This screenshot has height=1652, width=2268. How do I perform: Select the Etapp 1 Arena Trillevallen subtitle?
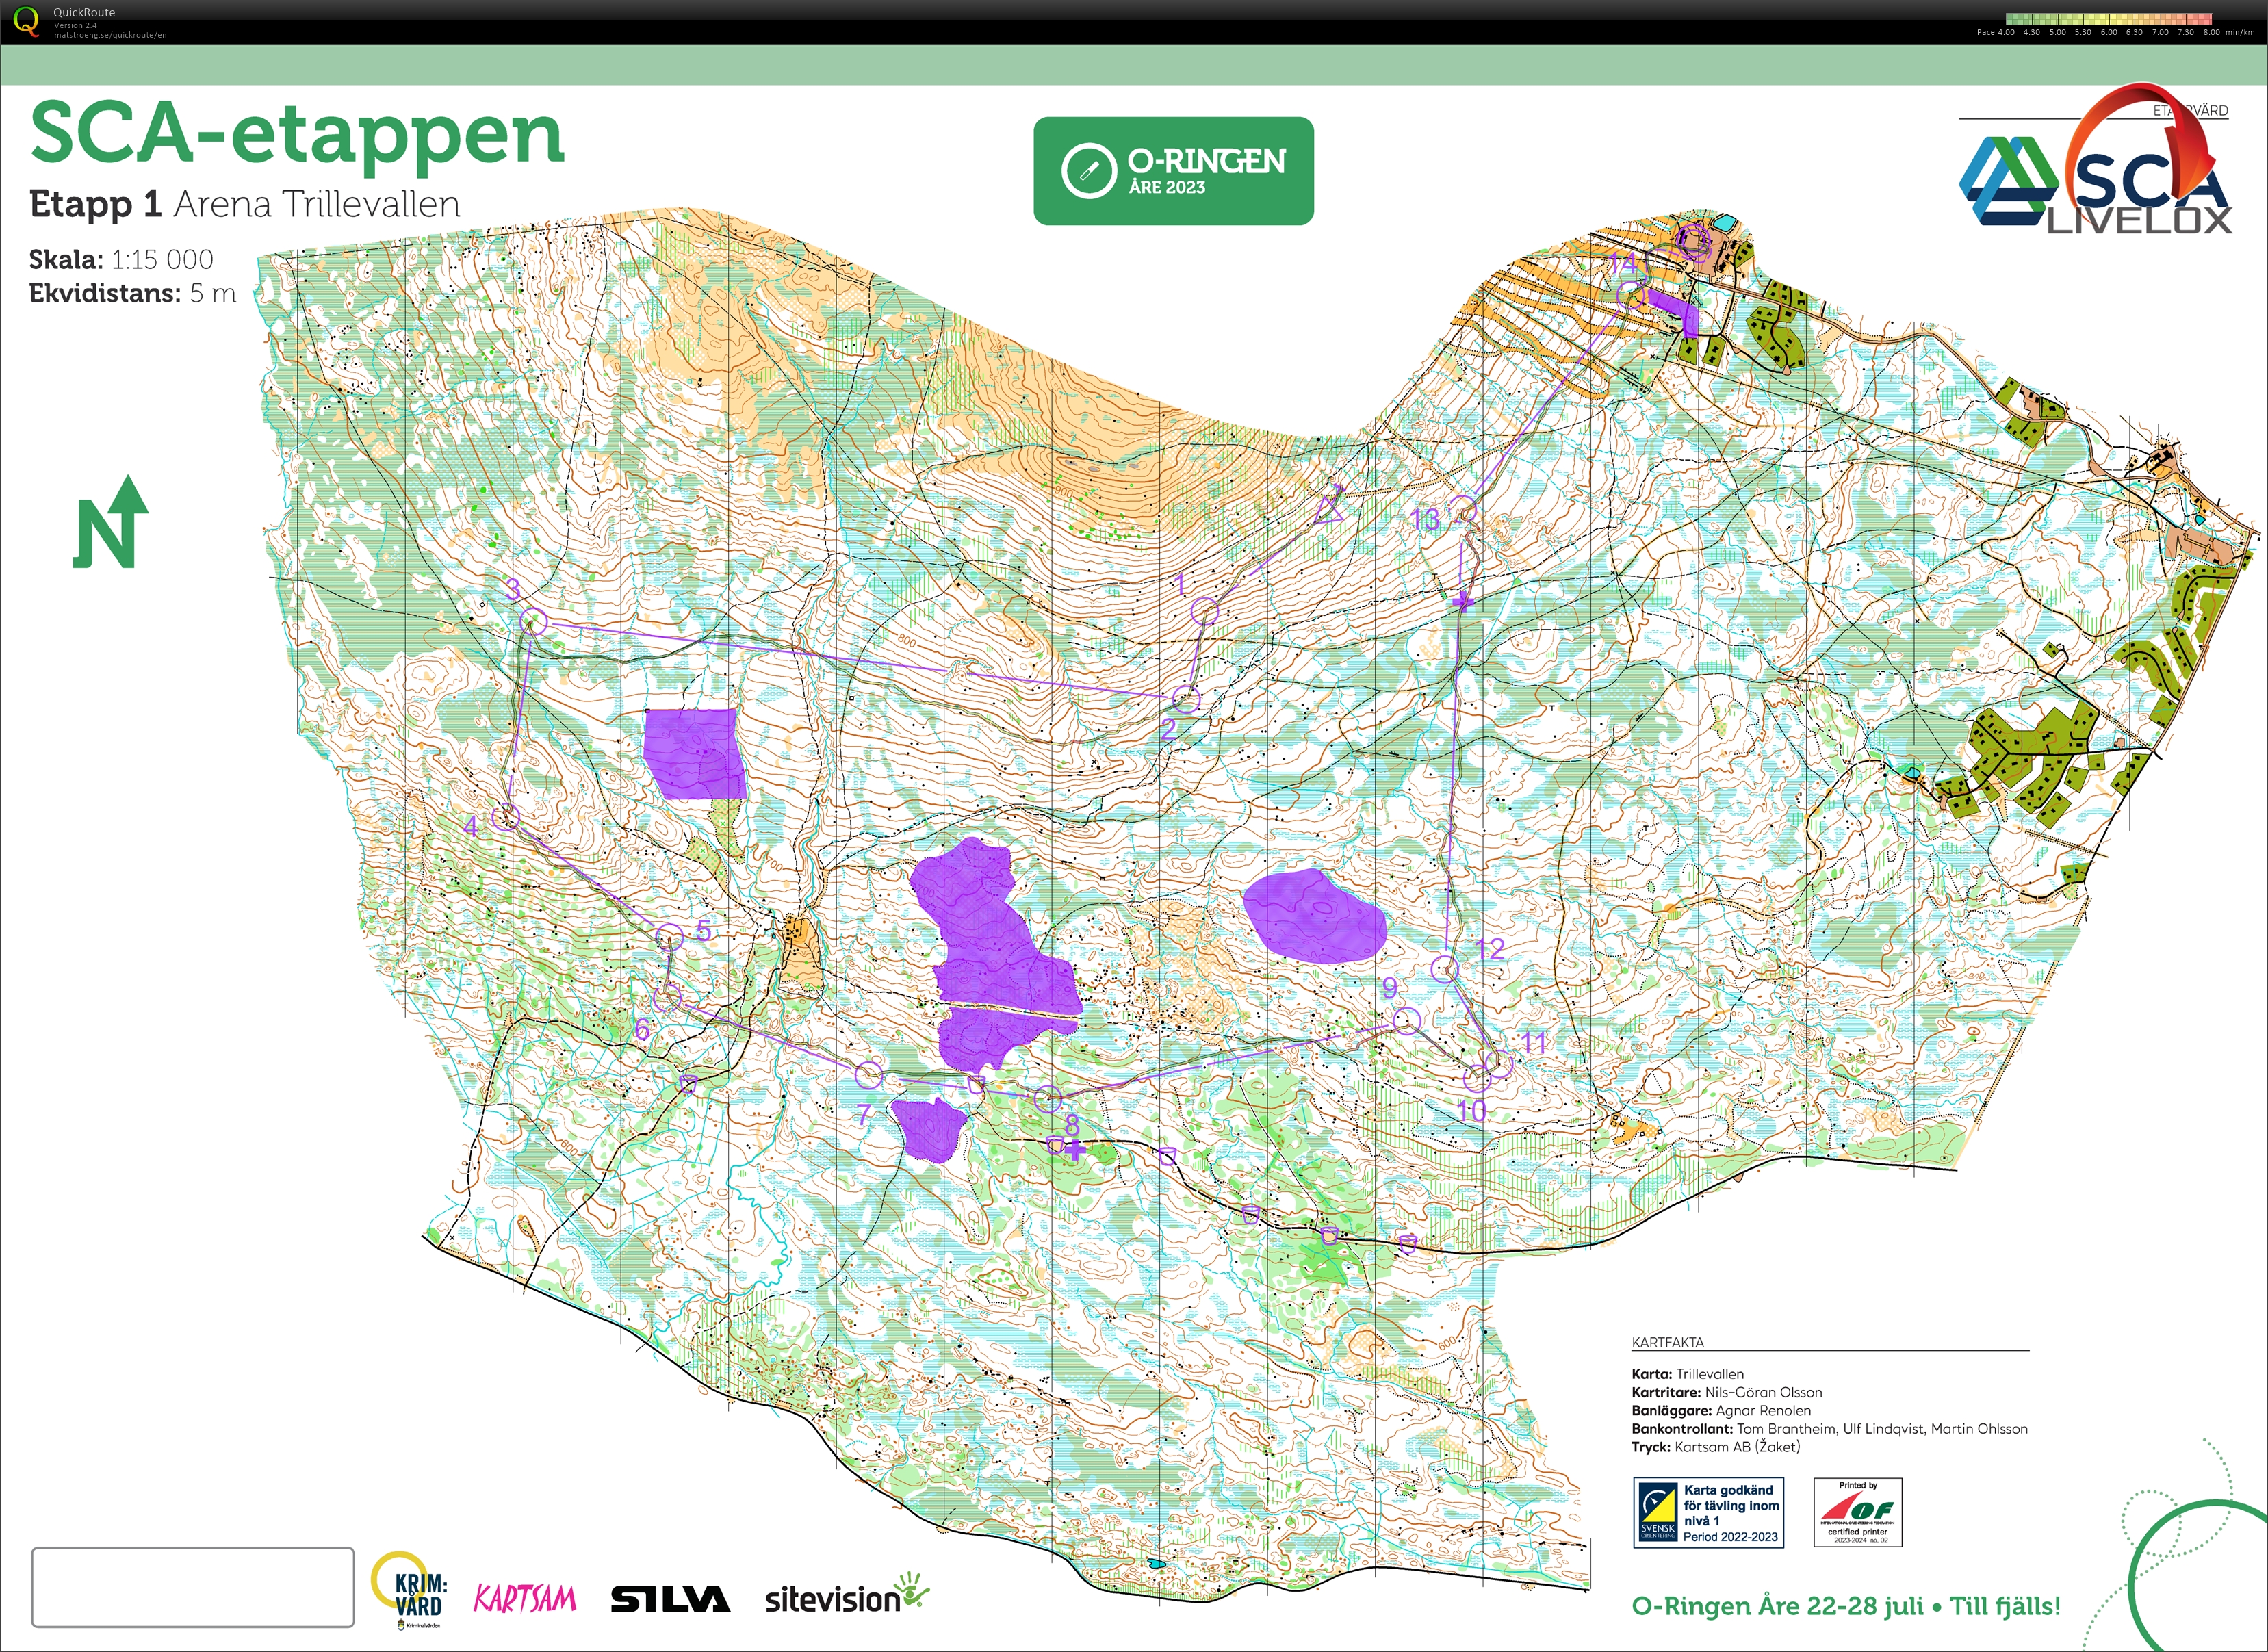tap(245, 203)
